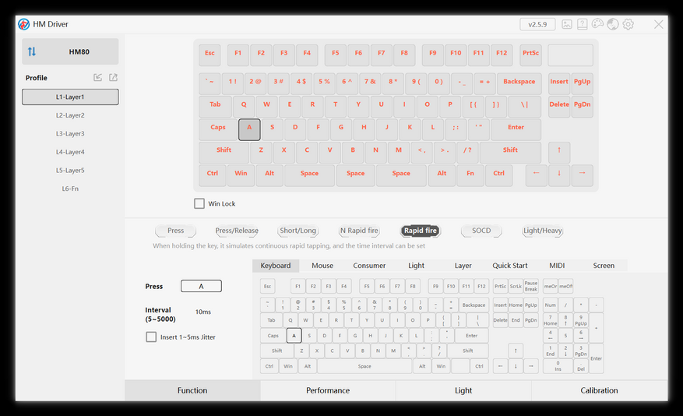
Task: Open the Quick Start tab
Action: 509,266
